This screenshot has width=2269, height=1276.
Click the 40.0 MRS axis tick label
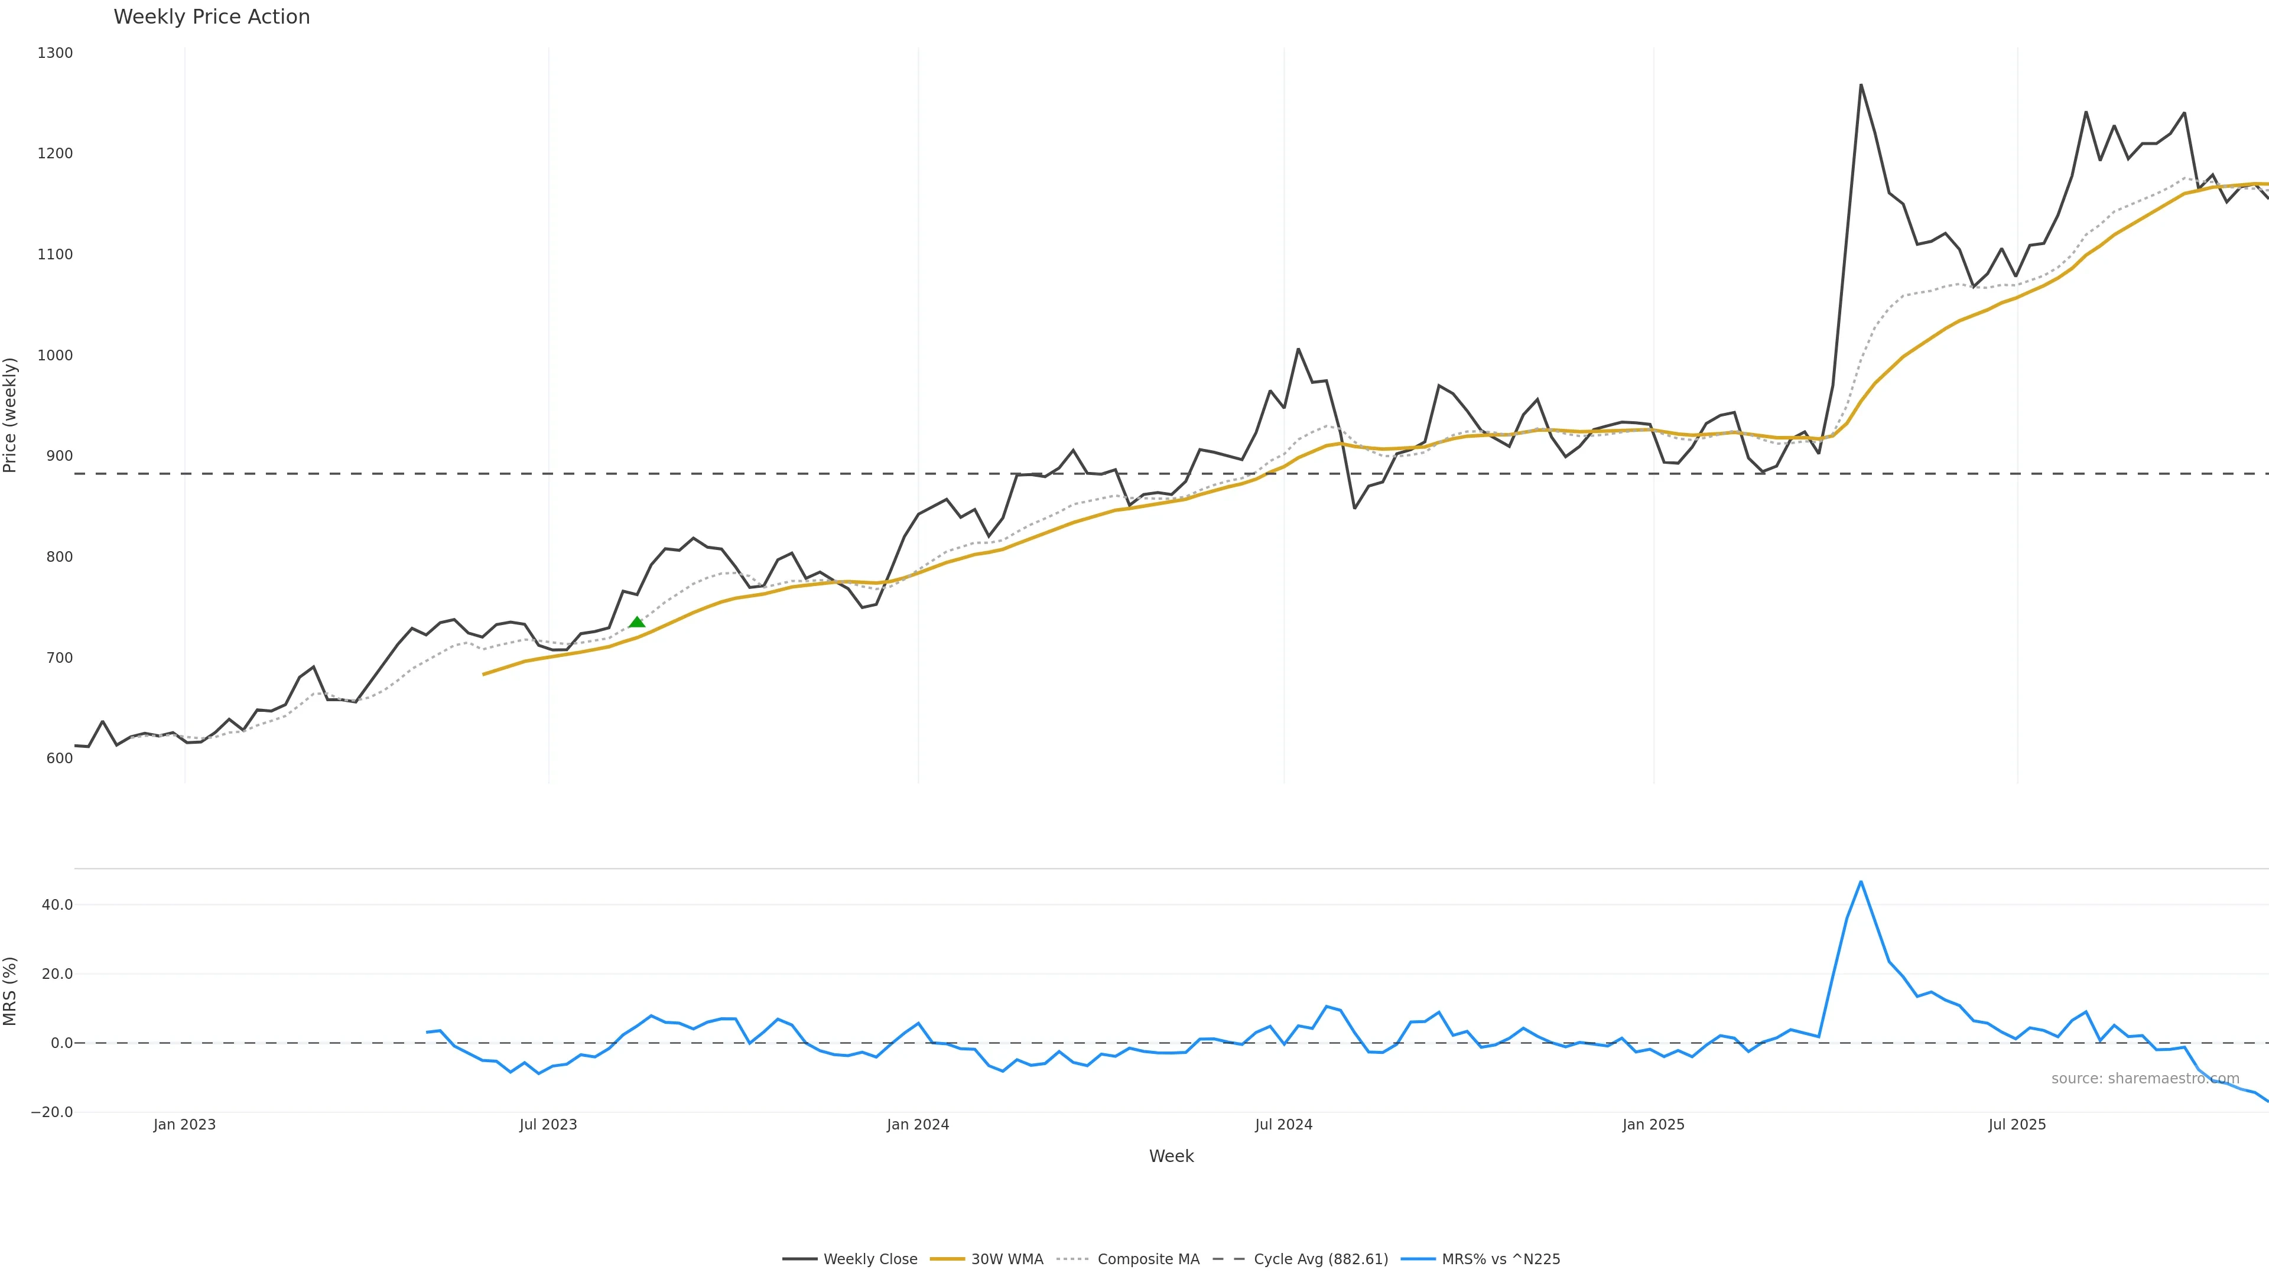point(57,904)
